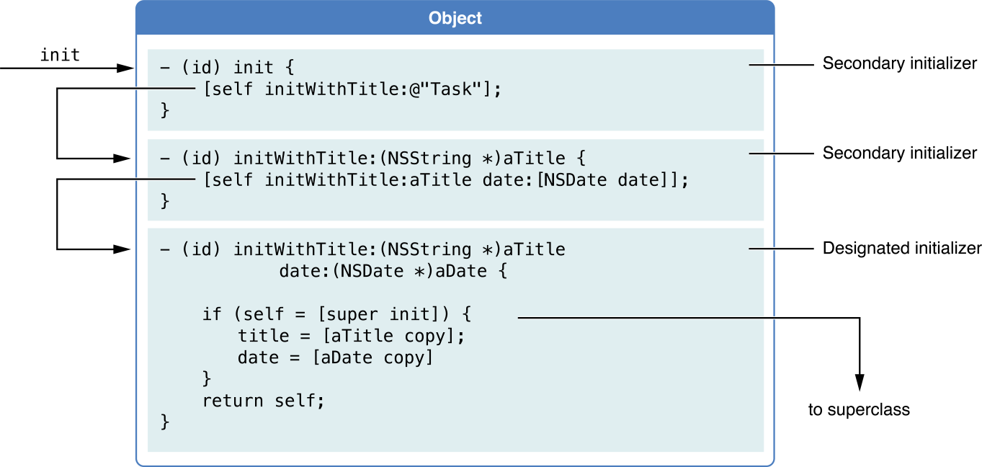Screen dimensions: 982x467
Task: Click the "Designated initializer" label
Action: point(901,249)
